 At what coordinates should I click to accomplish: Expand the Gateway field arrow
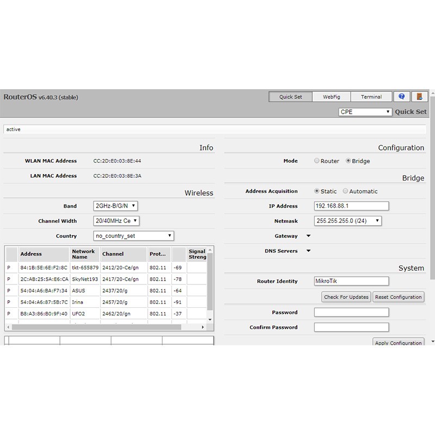(x=308, y=236)
